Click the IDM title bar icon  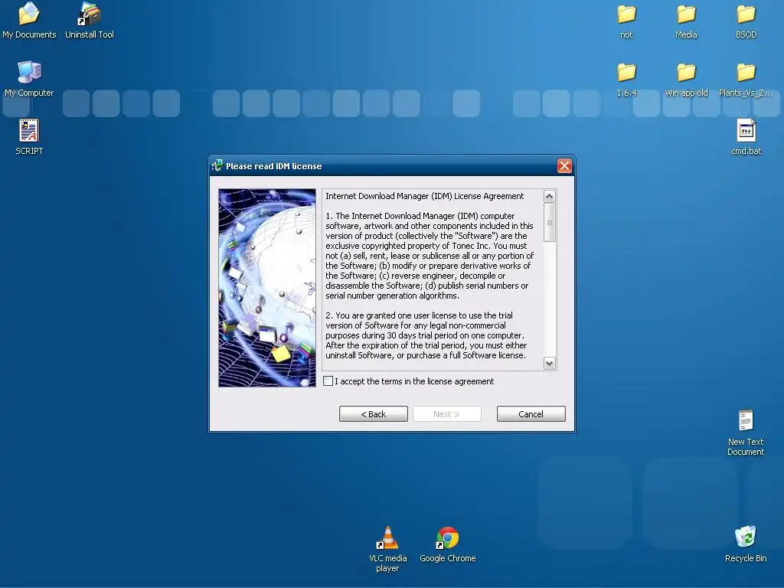tap(217, 166)
